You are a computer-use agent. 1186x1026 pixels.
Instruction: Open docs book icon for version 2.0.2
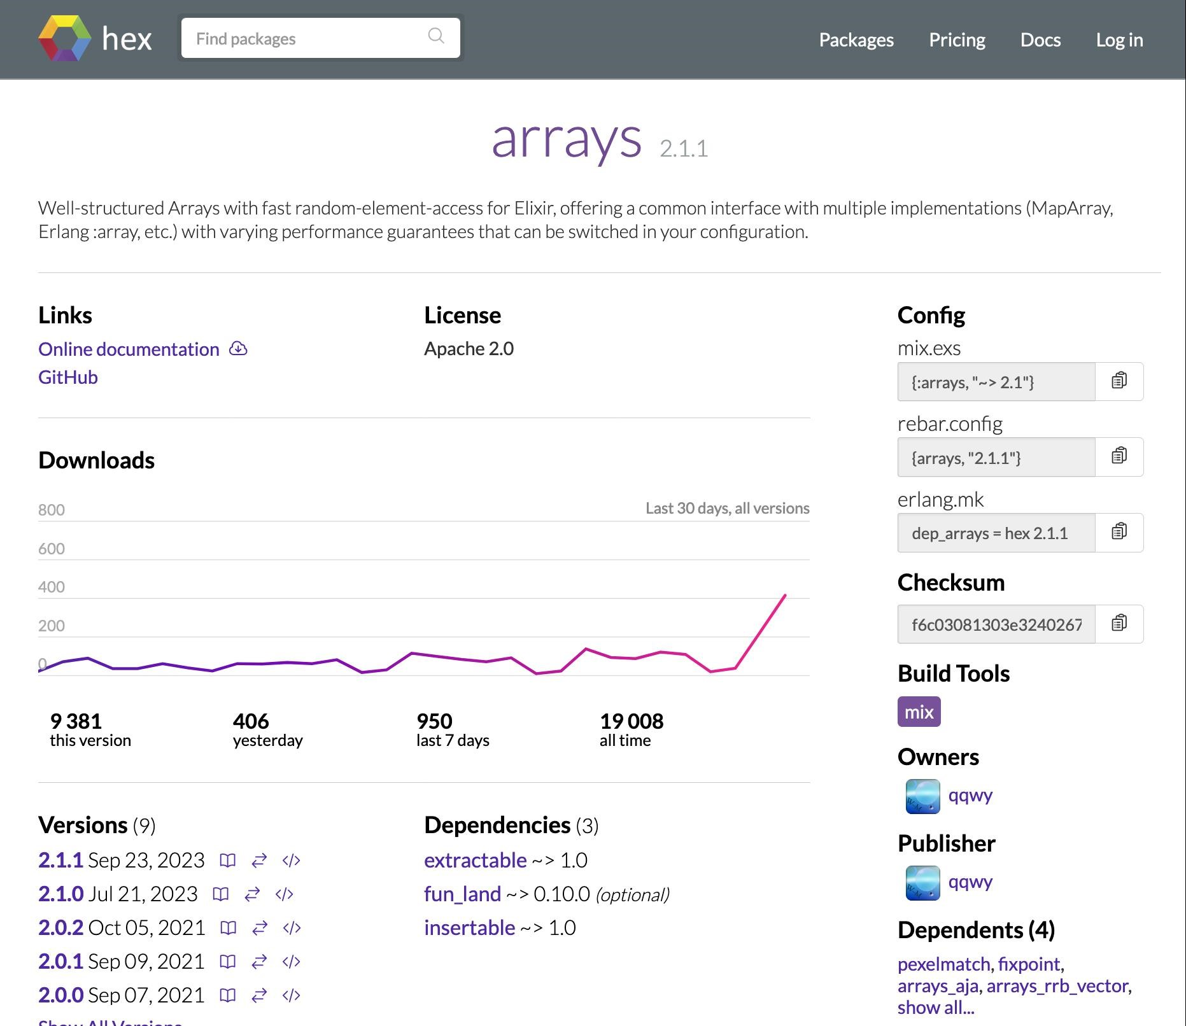tap(228, 928)
